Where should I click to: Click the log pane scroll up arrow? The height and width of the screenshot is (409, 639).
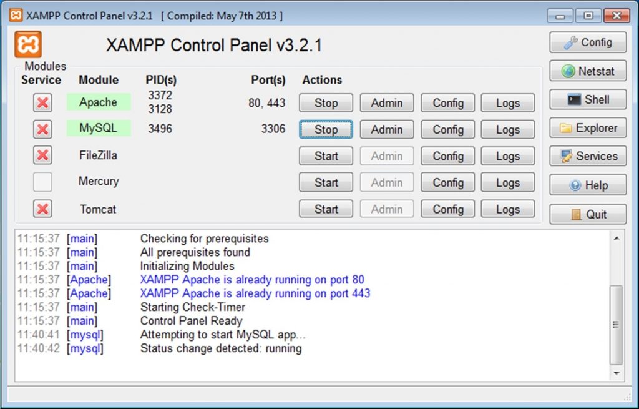616,238
